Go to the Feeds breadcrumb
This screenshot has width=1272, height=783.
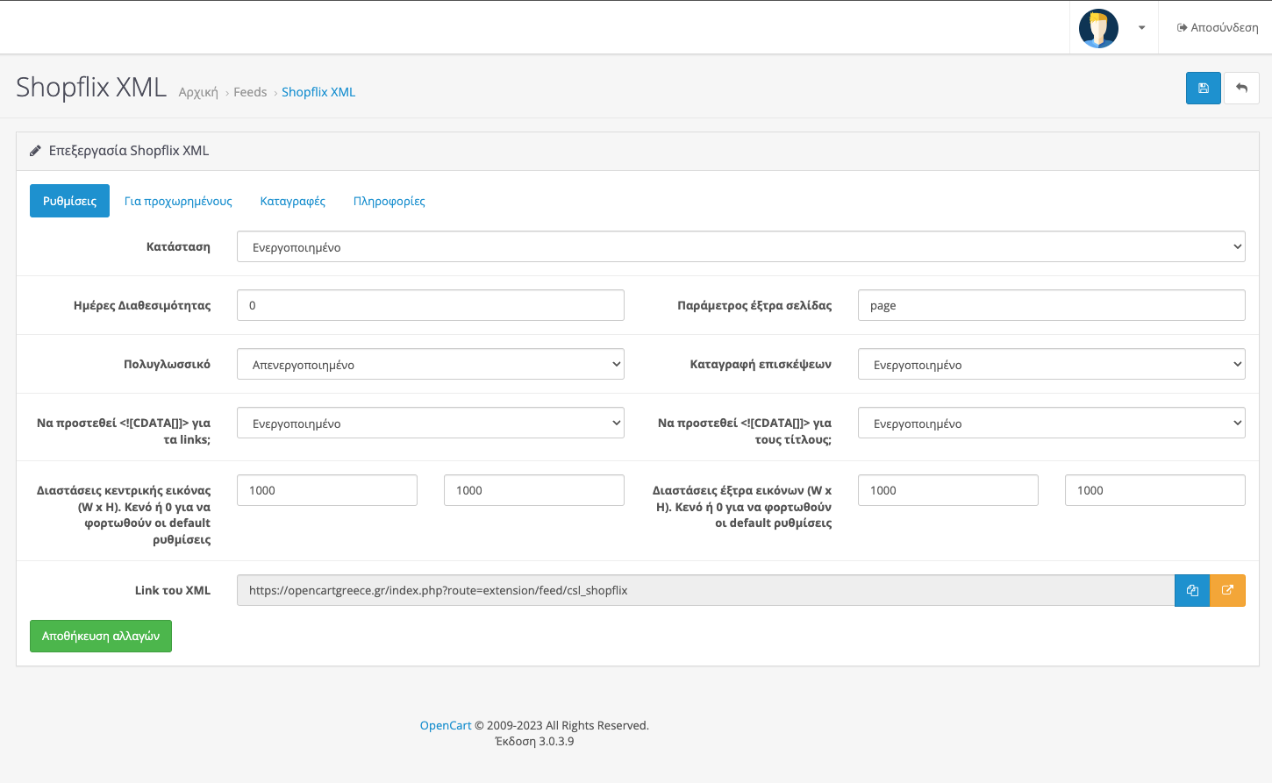(x=250, y=92)
